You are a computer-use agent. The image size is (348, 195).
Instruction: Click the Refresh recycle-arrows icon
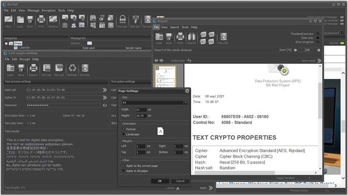72,68
